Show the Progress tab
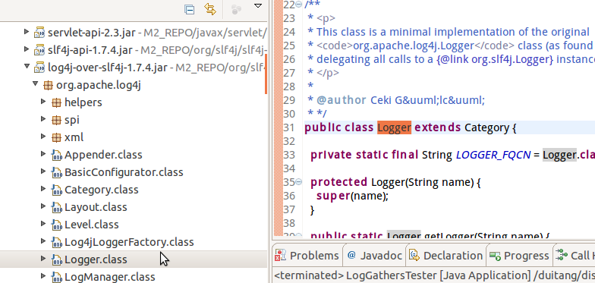595x283 pixels. 519,256
